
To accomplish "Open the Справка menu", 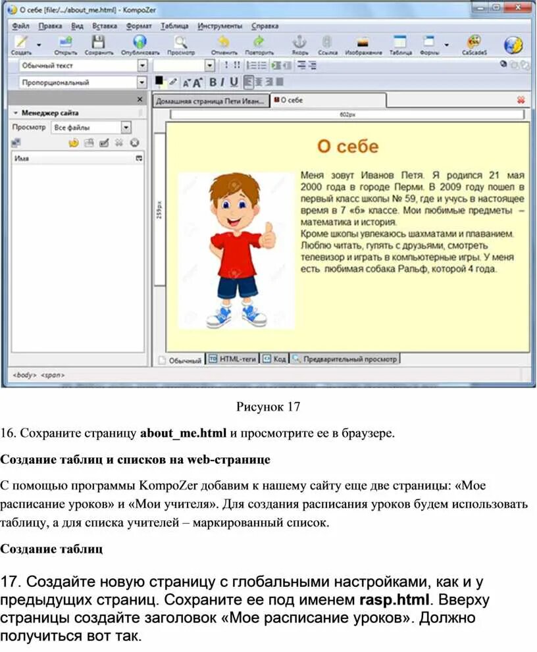I will click(265, 26).
